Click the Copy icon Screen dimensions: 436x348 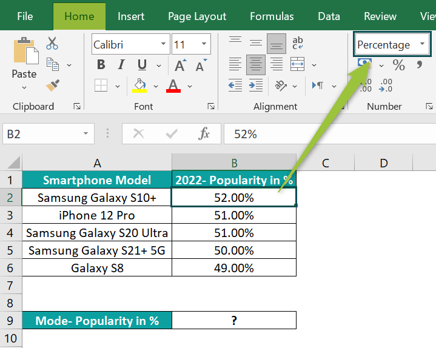[53, 64]
